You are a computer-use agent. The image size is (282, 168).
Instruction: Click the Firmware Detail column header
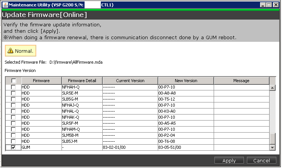click(x=82, y=81)
